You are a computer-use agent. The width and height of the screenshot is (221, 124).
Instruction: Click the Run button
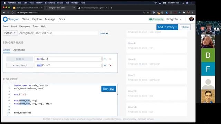click(108, 89)
